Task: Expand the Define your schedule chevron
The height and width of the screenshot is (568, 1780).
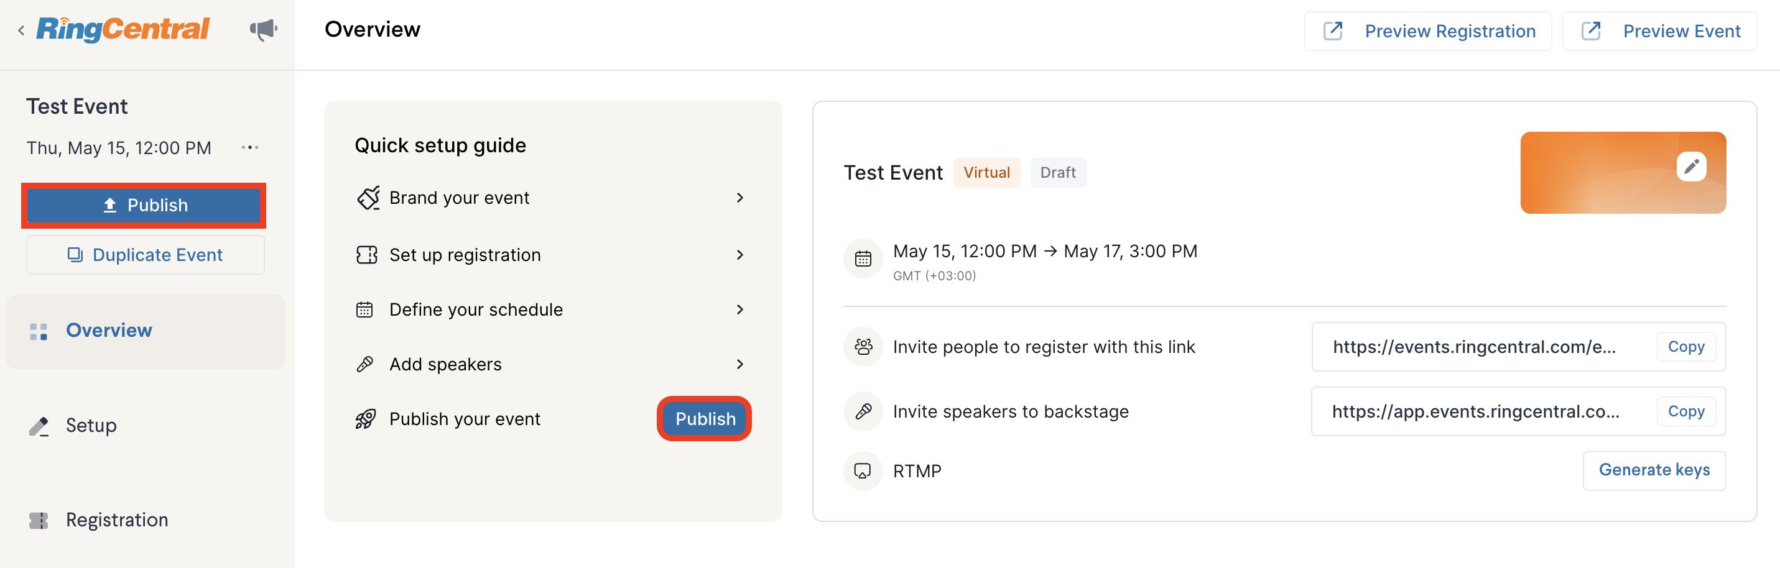Action: [739, 309]
